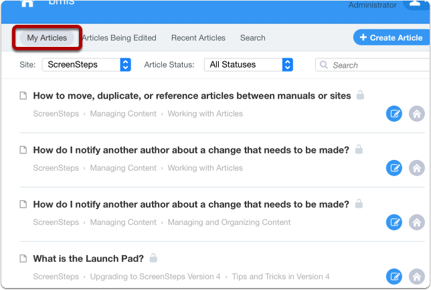
Task: Open first 'How do I notify another author' article under Working with Articles
Action: click(191, 150)
